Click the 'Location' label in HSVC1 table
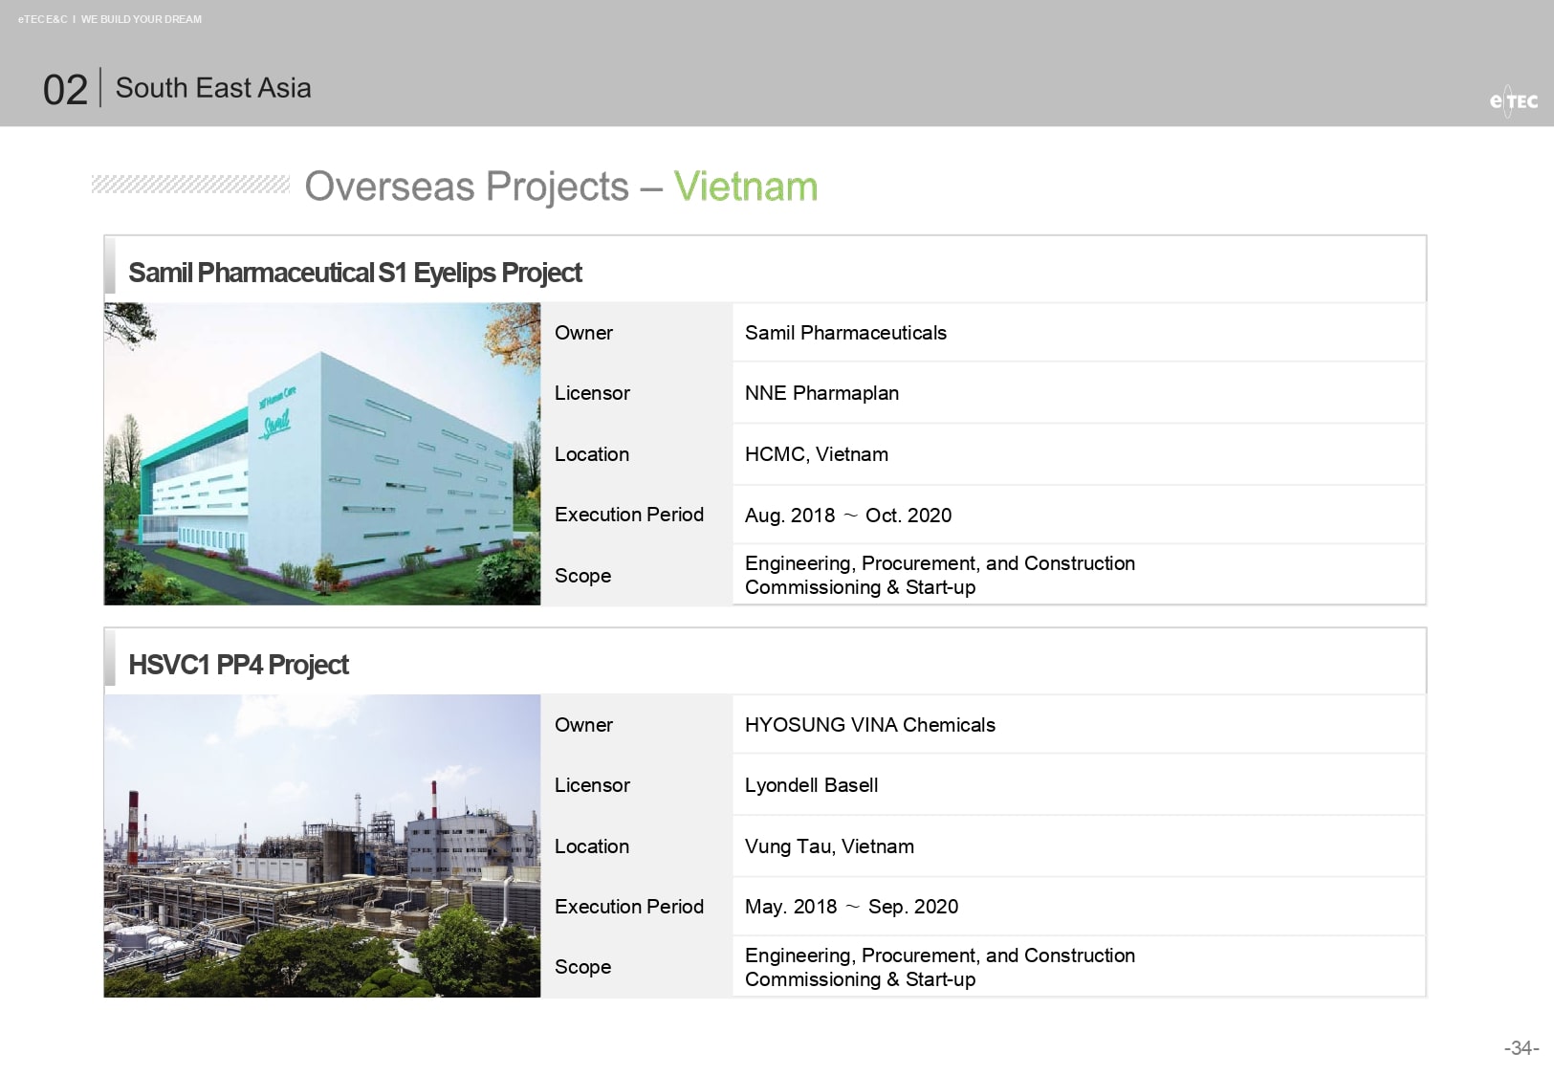 [x=592, y=846]
